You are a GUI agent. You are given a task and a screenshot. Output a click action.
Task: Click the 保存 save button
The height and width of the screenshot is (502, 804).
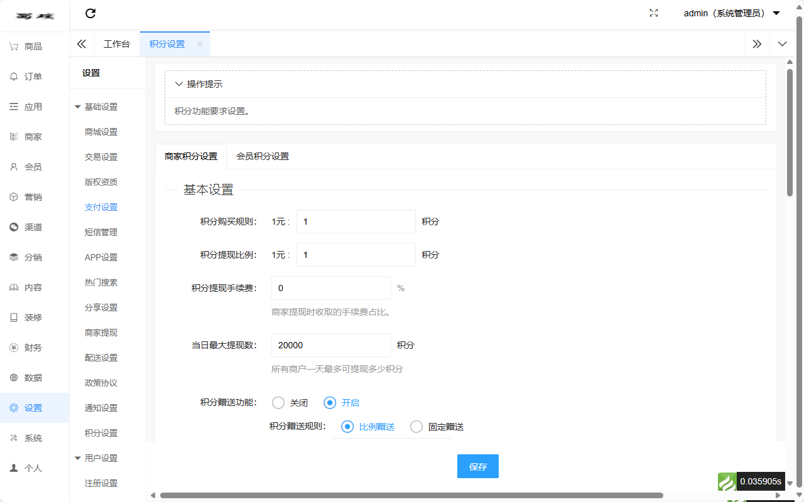(477, 466)
